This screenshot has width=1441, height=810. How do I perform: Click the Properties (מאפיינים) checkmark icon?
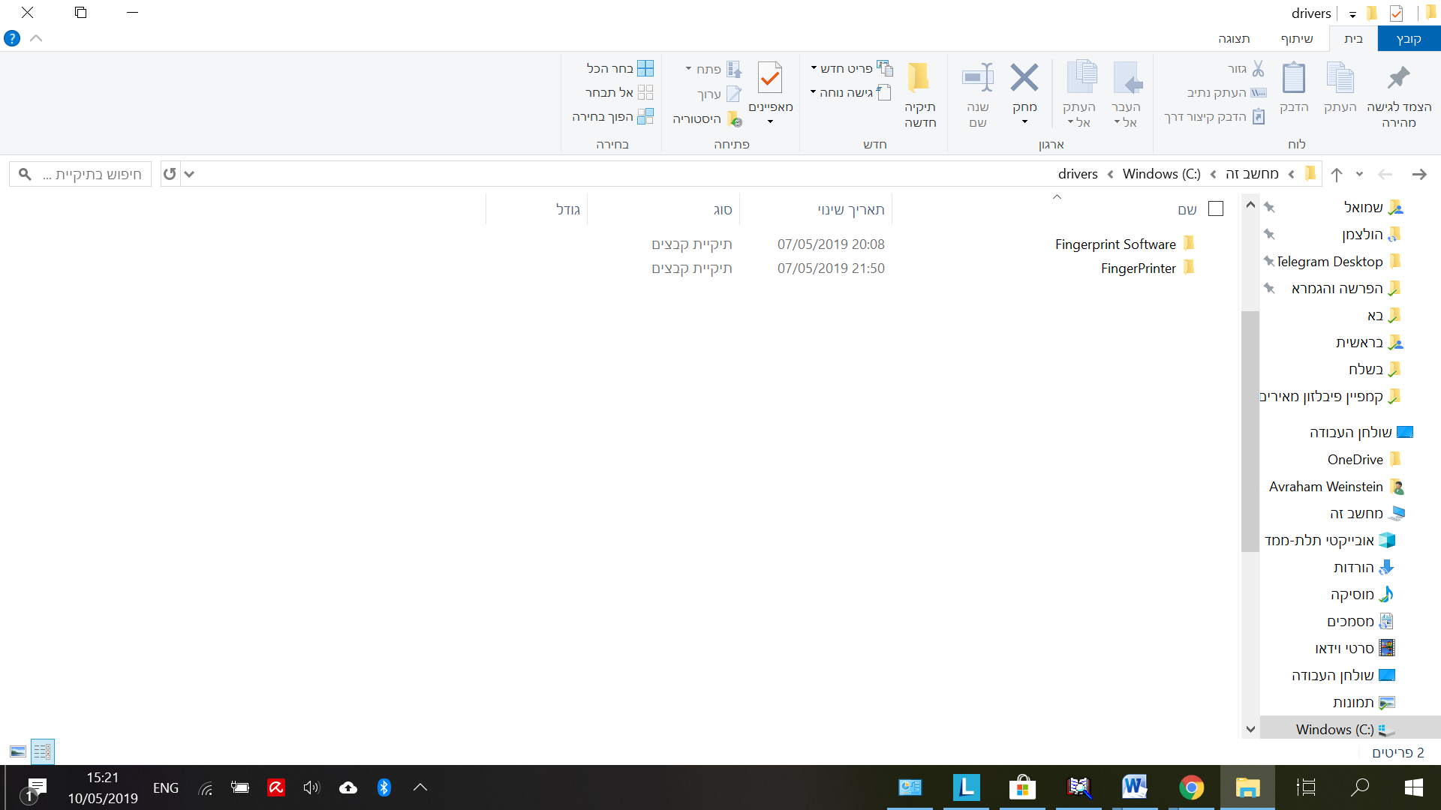[770, 78]
